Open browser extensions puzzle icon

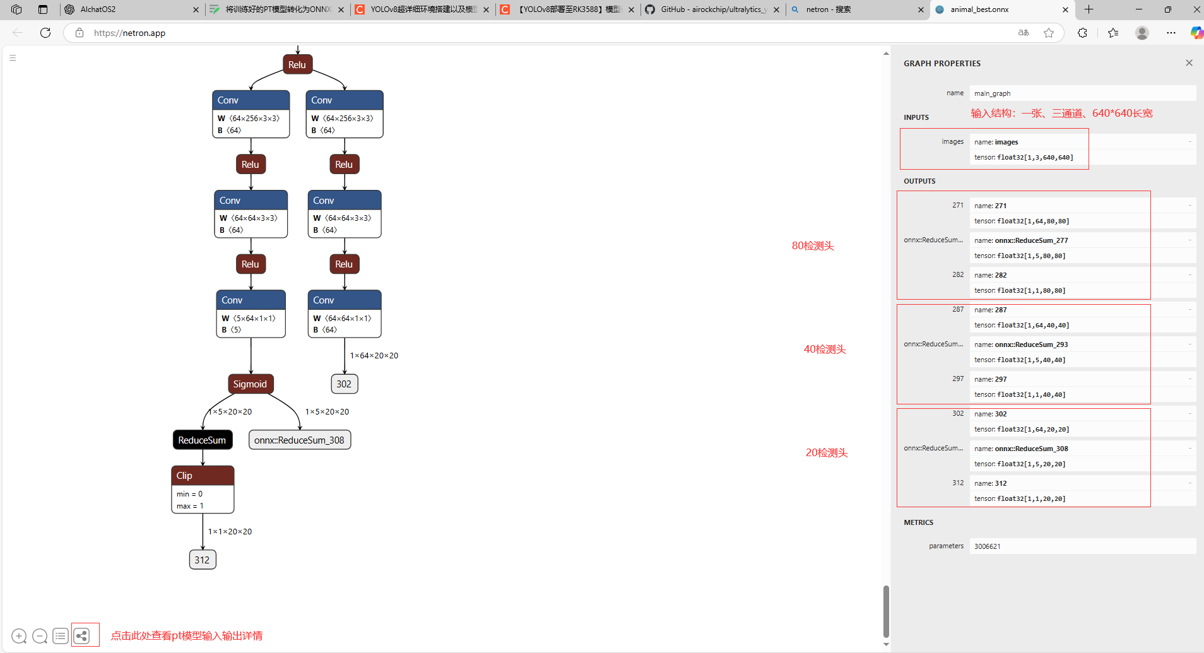coord(1083,33)
